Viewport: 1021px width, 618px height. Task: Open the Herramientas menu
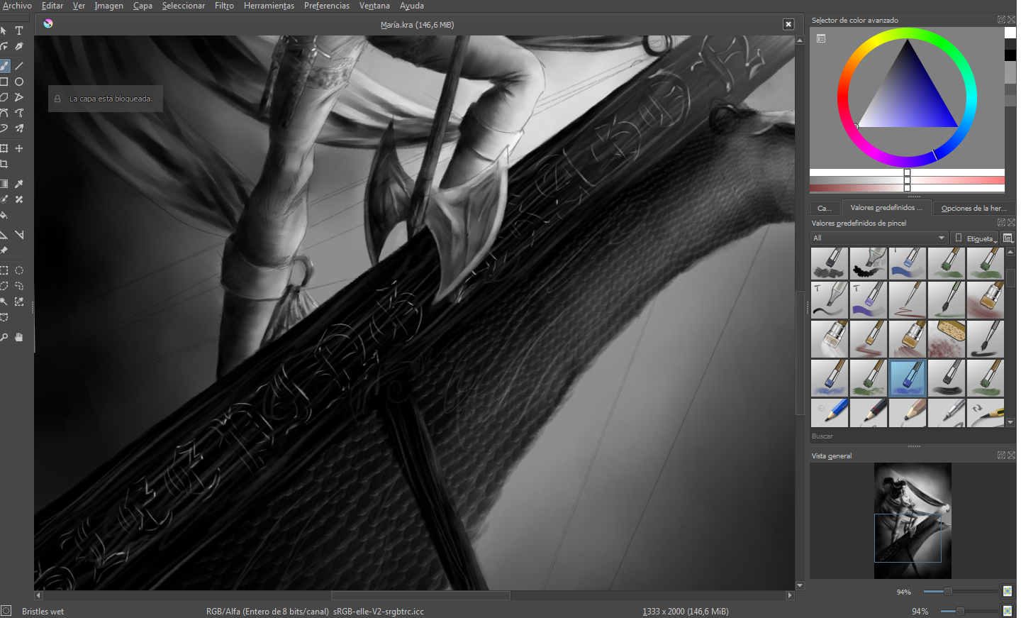[269, 6]
